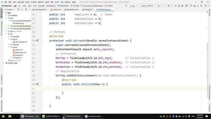The width and height of the screenshot is (211, 119).
Task: Click override gutter icon on line 20
Action: coord(37,40)
